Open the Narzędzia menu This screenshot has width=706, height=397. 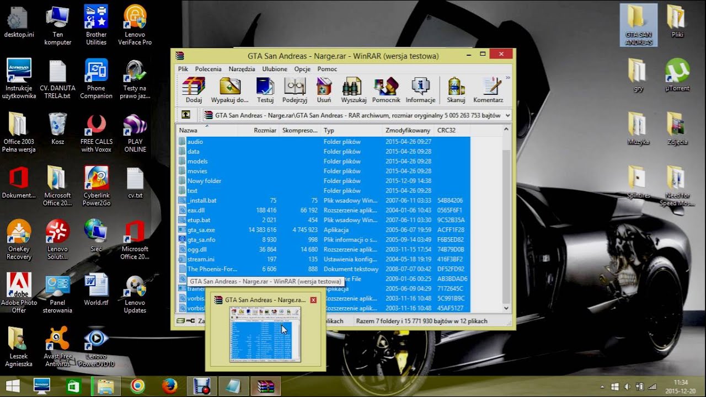pyautogui.click(x=242, y=69)
